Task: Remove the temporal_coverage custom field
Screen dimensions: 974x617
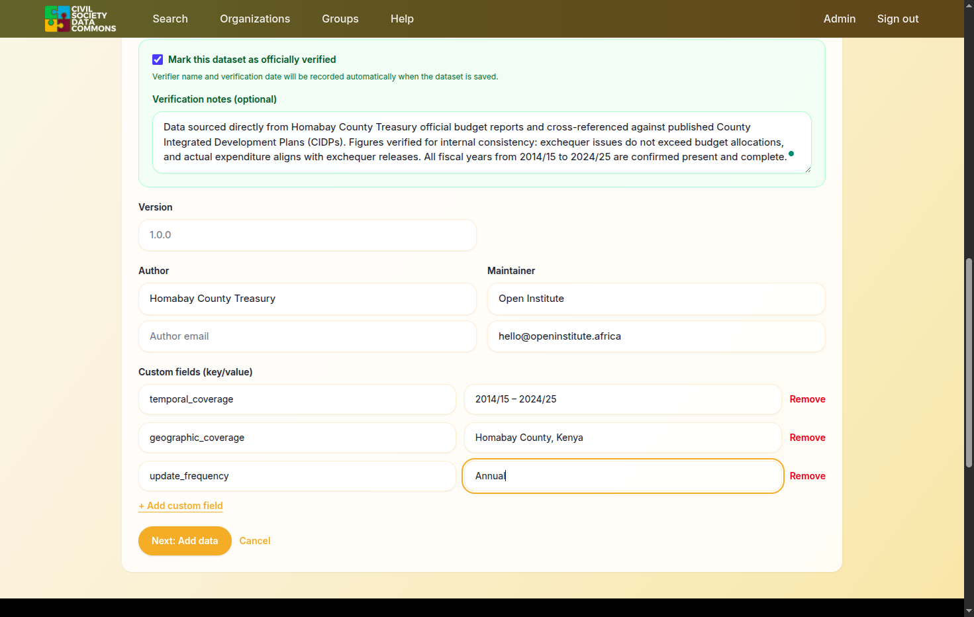Action: (807, 399)
